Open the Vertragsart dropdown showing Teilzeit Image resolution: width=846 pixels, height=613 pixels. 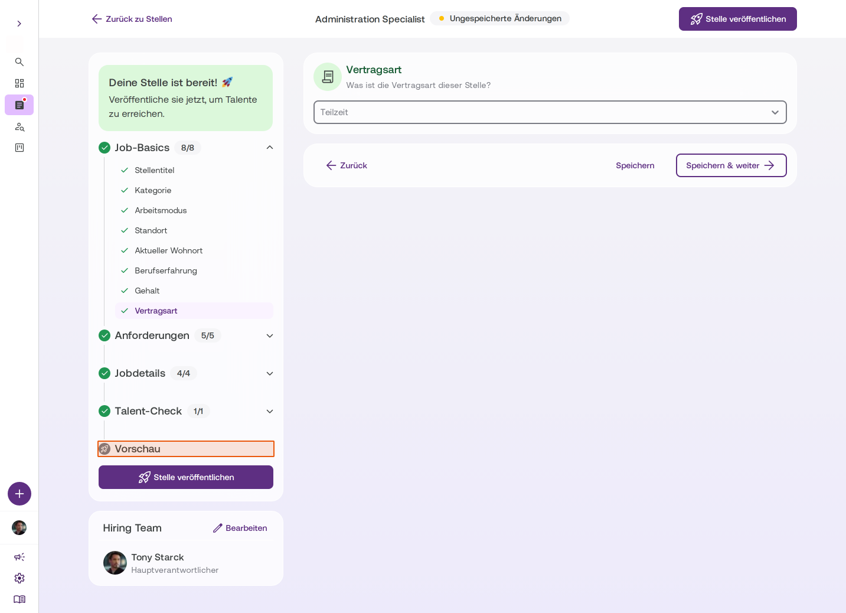[x=550, y=112]
